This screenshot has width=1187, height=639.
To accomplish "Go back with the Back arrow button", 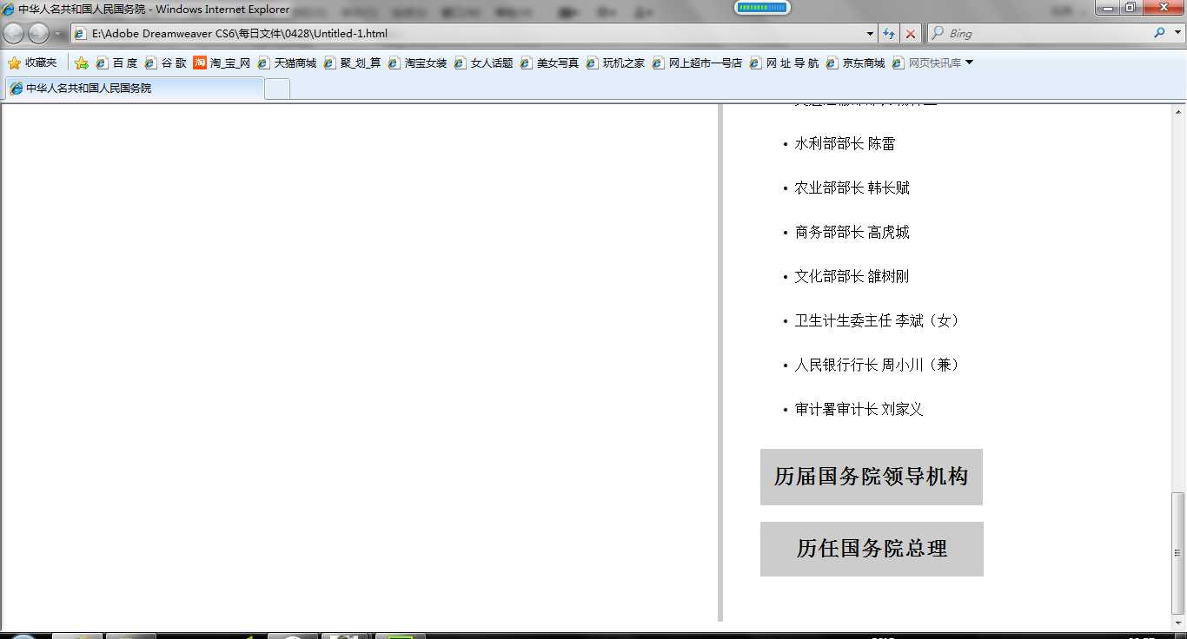I will (x=14, y=34).
